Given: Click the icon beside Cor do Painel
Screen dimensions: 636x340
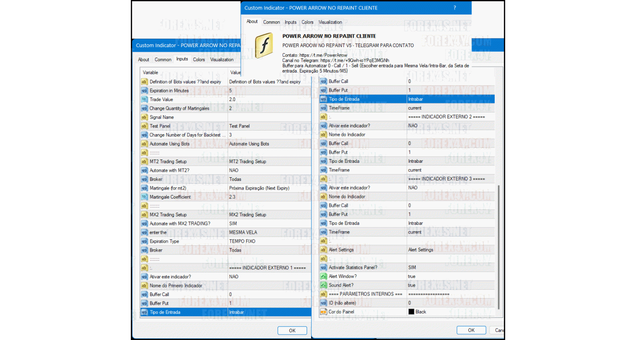Looking at the screenshot, I should coord(323,311).
